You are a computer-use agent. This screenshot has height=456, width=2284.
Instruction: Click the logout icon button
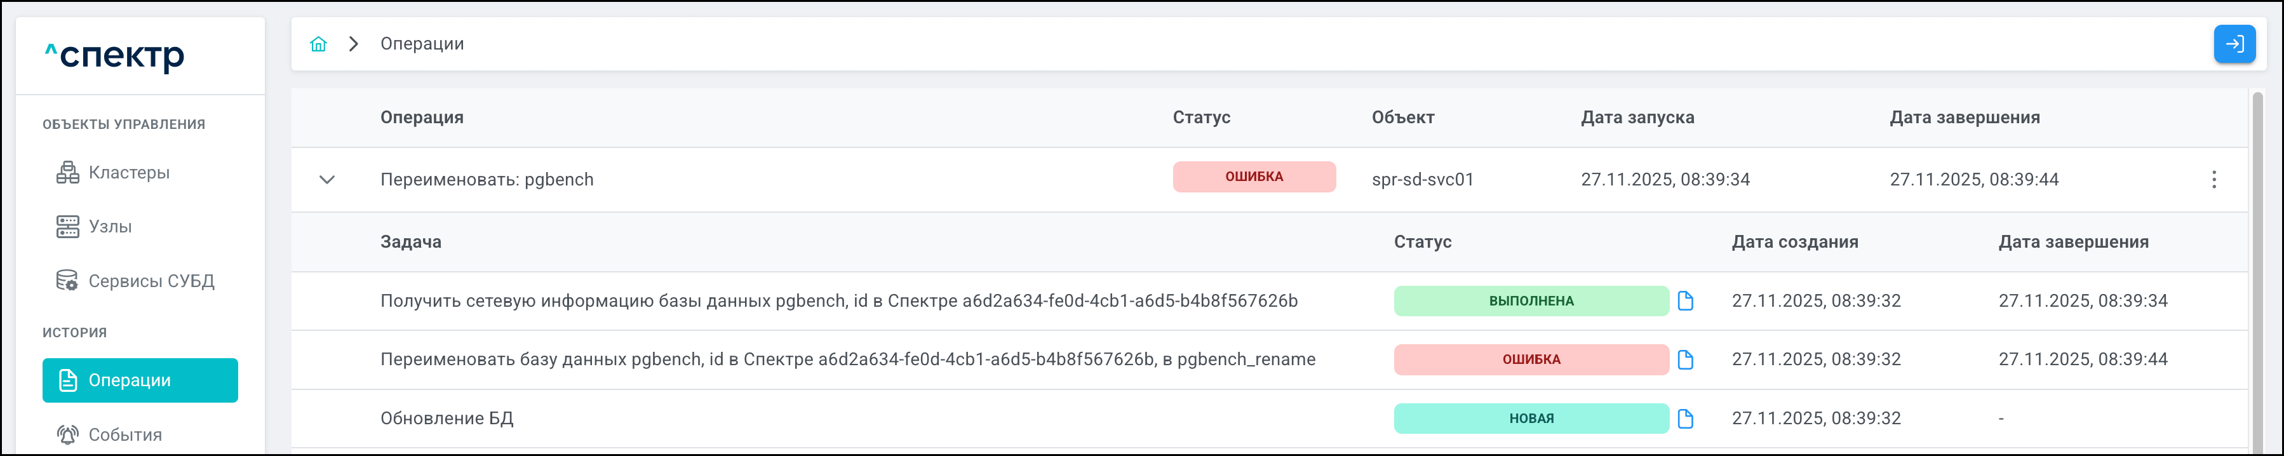point(2234,44)
